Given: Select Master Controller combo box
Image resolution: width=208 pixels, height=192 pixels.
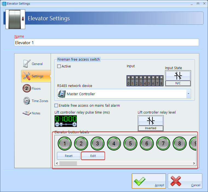Looking at the screenshot, I should (x=124, y=94).
